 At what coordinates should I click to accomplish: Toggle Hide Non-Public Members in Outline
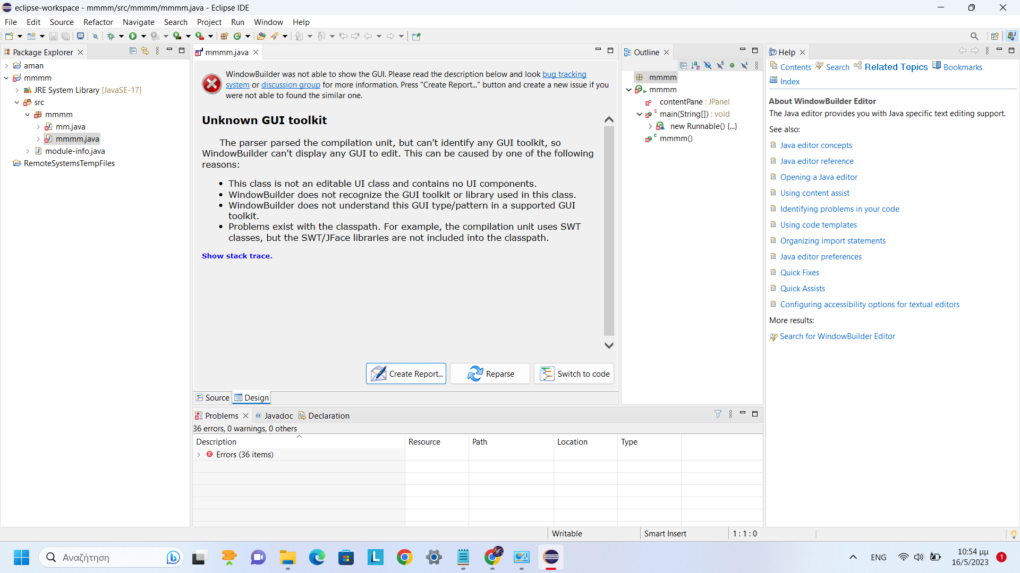(x=732, y=66)
